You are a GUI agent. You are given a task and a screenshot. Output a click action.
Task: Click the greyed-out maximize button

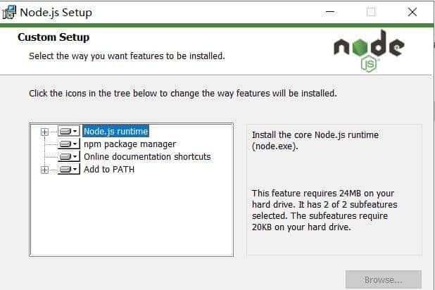371,12
